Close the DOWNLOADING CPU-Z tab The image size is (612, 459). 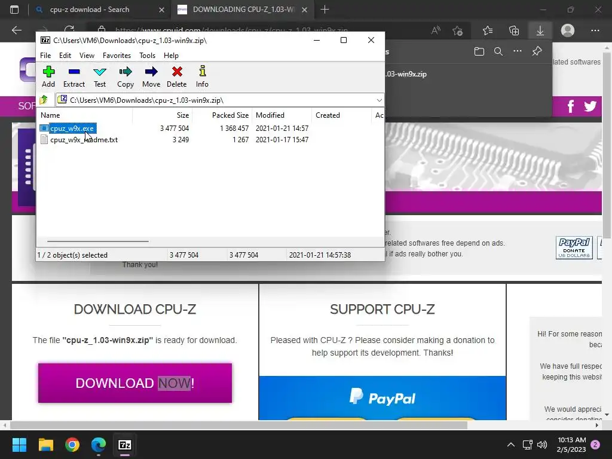tap(305, 10)
